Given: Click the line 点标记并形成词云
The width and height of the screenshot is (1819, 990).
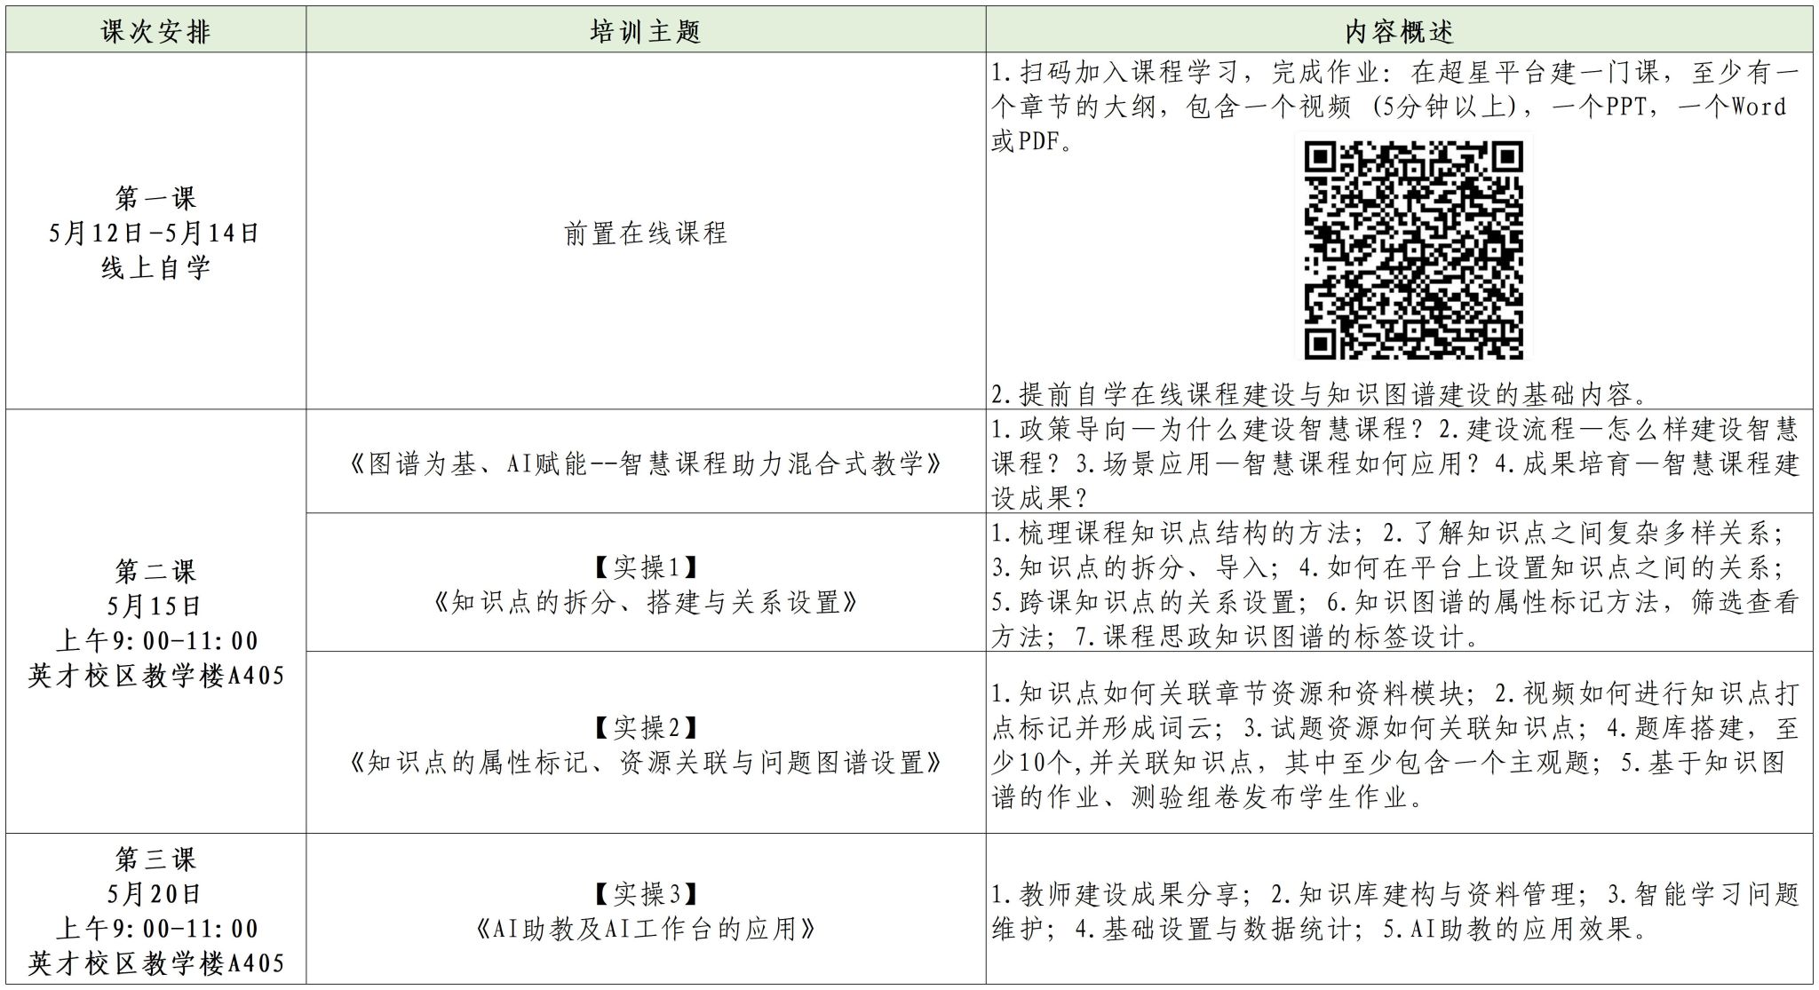Looking at the screenshot, I should tap(1395, 727).
